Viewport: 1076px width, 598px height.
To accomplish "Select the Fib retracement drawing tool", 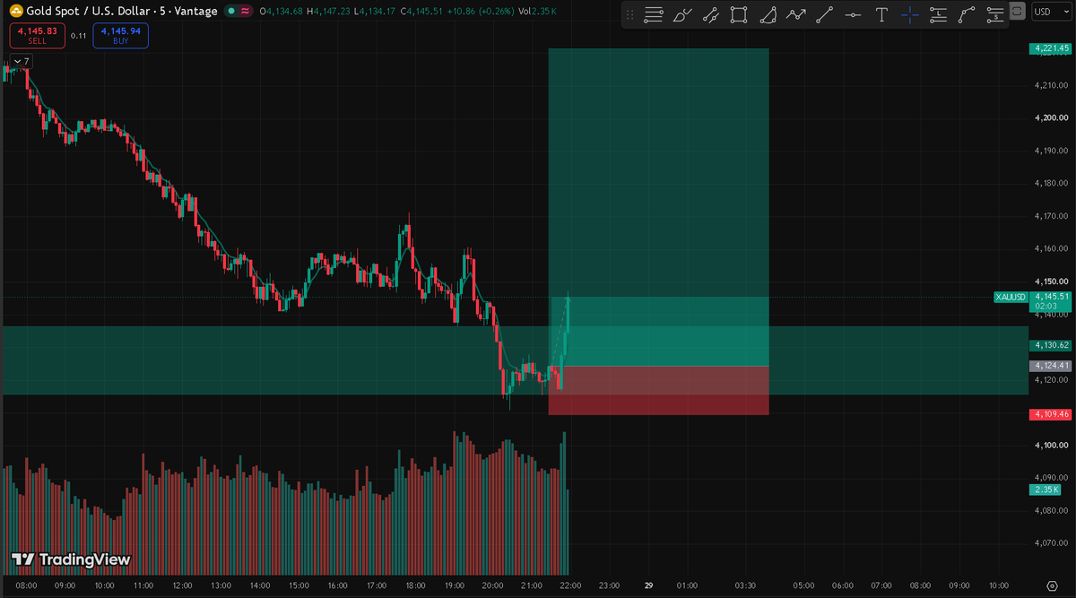I will click(654, 14).
